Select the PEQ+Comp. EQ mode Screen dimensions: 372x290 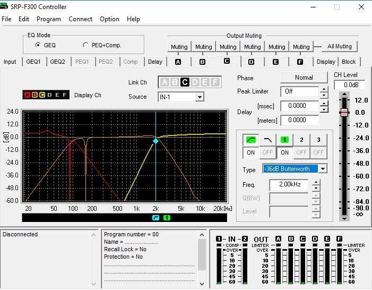pos(86,45)
